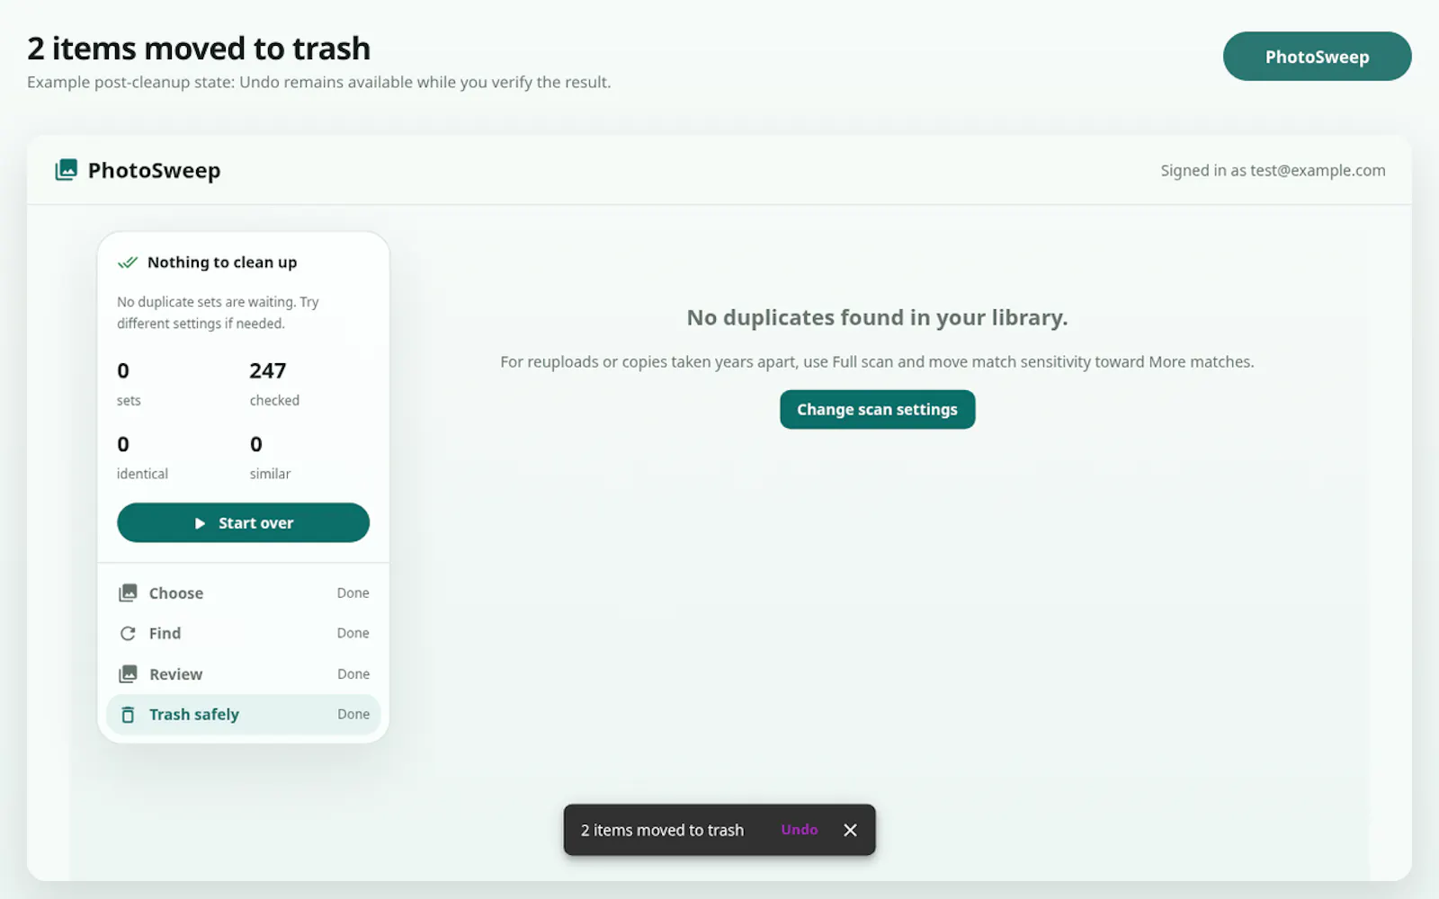The width and height of the screenshot is (1439, 899).
Task: Click the Done status beside Trash safely
Action: click(353, 715)
